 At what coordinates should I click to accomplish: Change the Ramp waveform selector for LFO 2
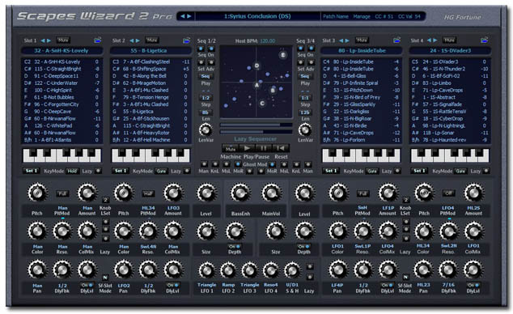tap(228, 285)
